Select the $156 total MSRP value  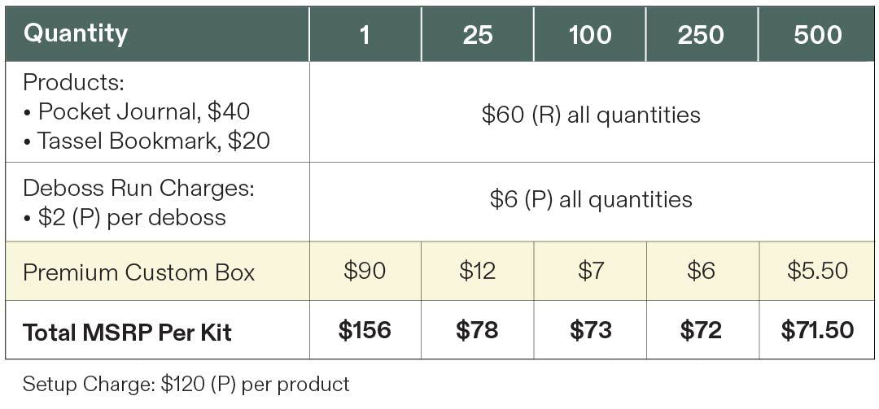[x=365, y=330]
